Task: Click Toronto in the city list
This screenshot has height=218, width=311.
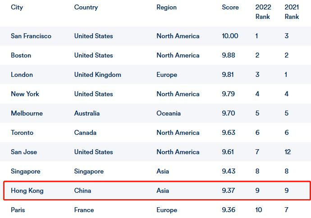Action: [x=22, y=133]
